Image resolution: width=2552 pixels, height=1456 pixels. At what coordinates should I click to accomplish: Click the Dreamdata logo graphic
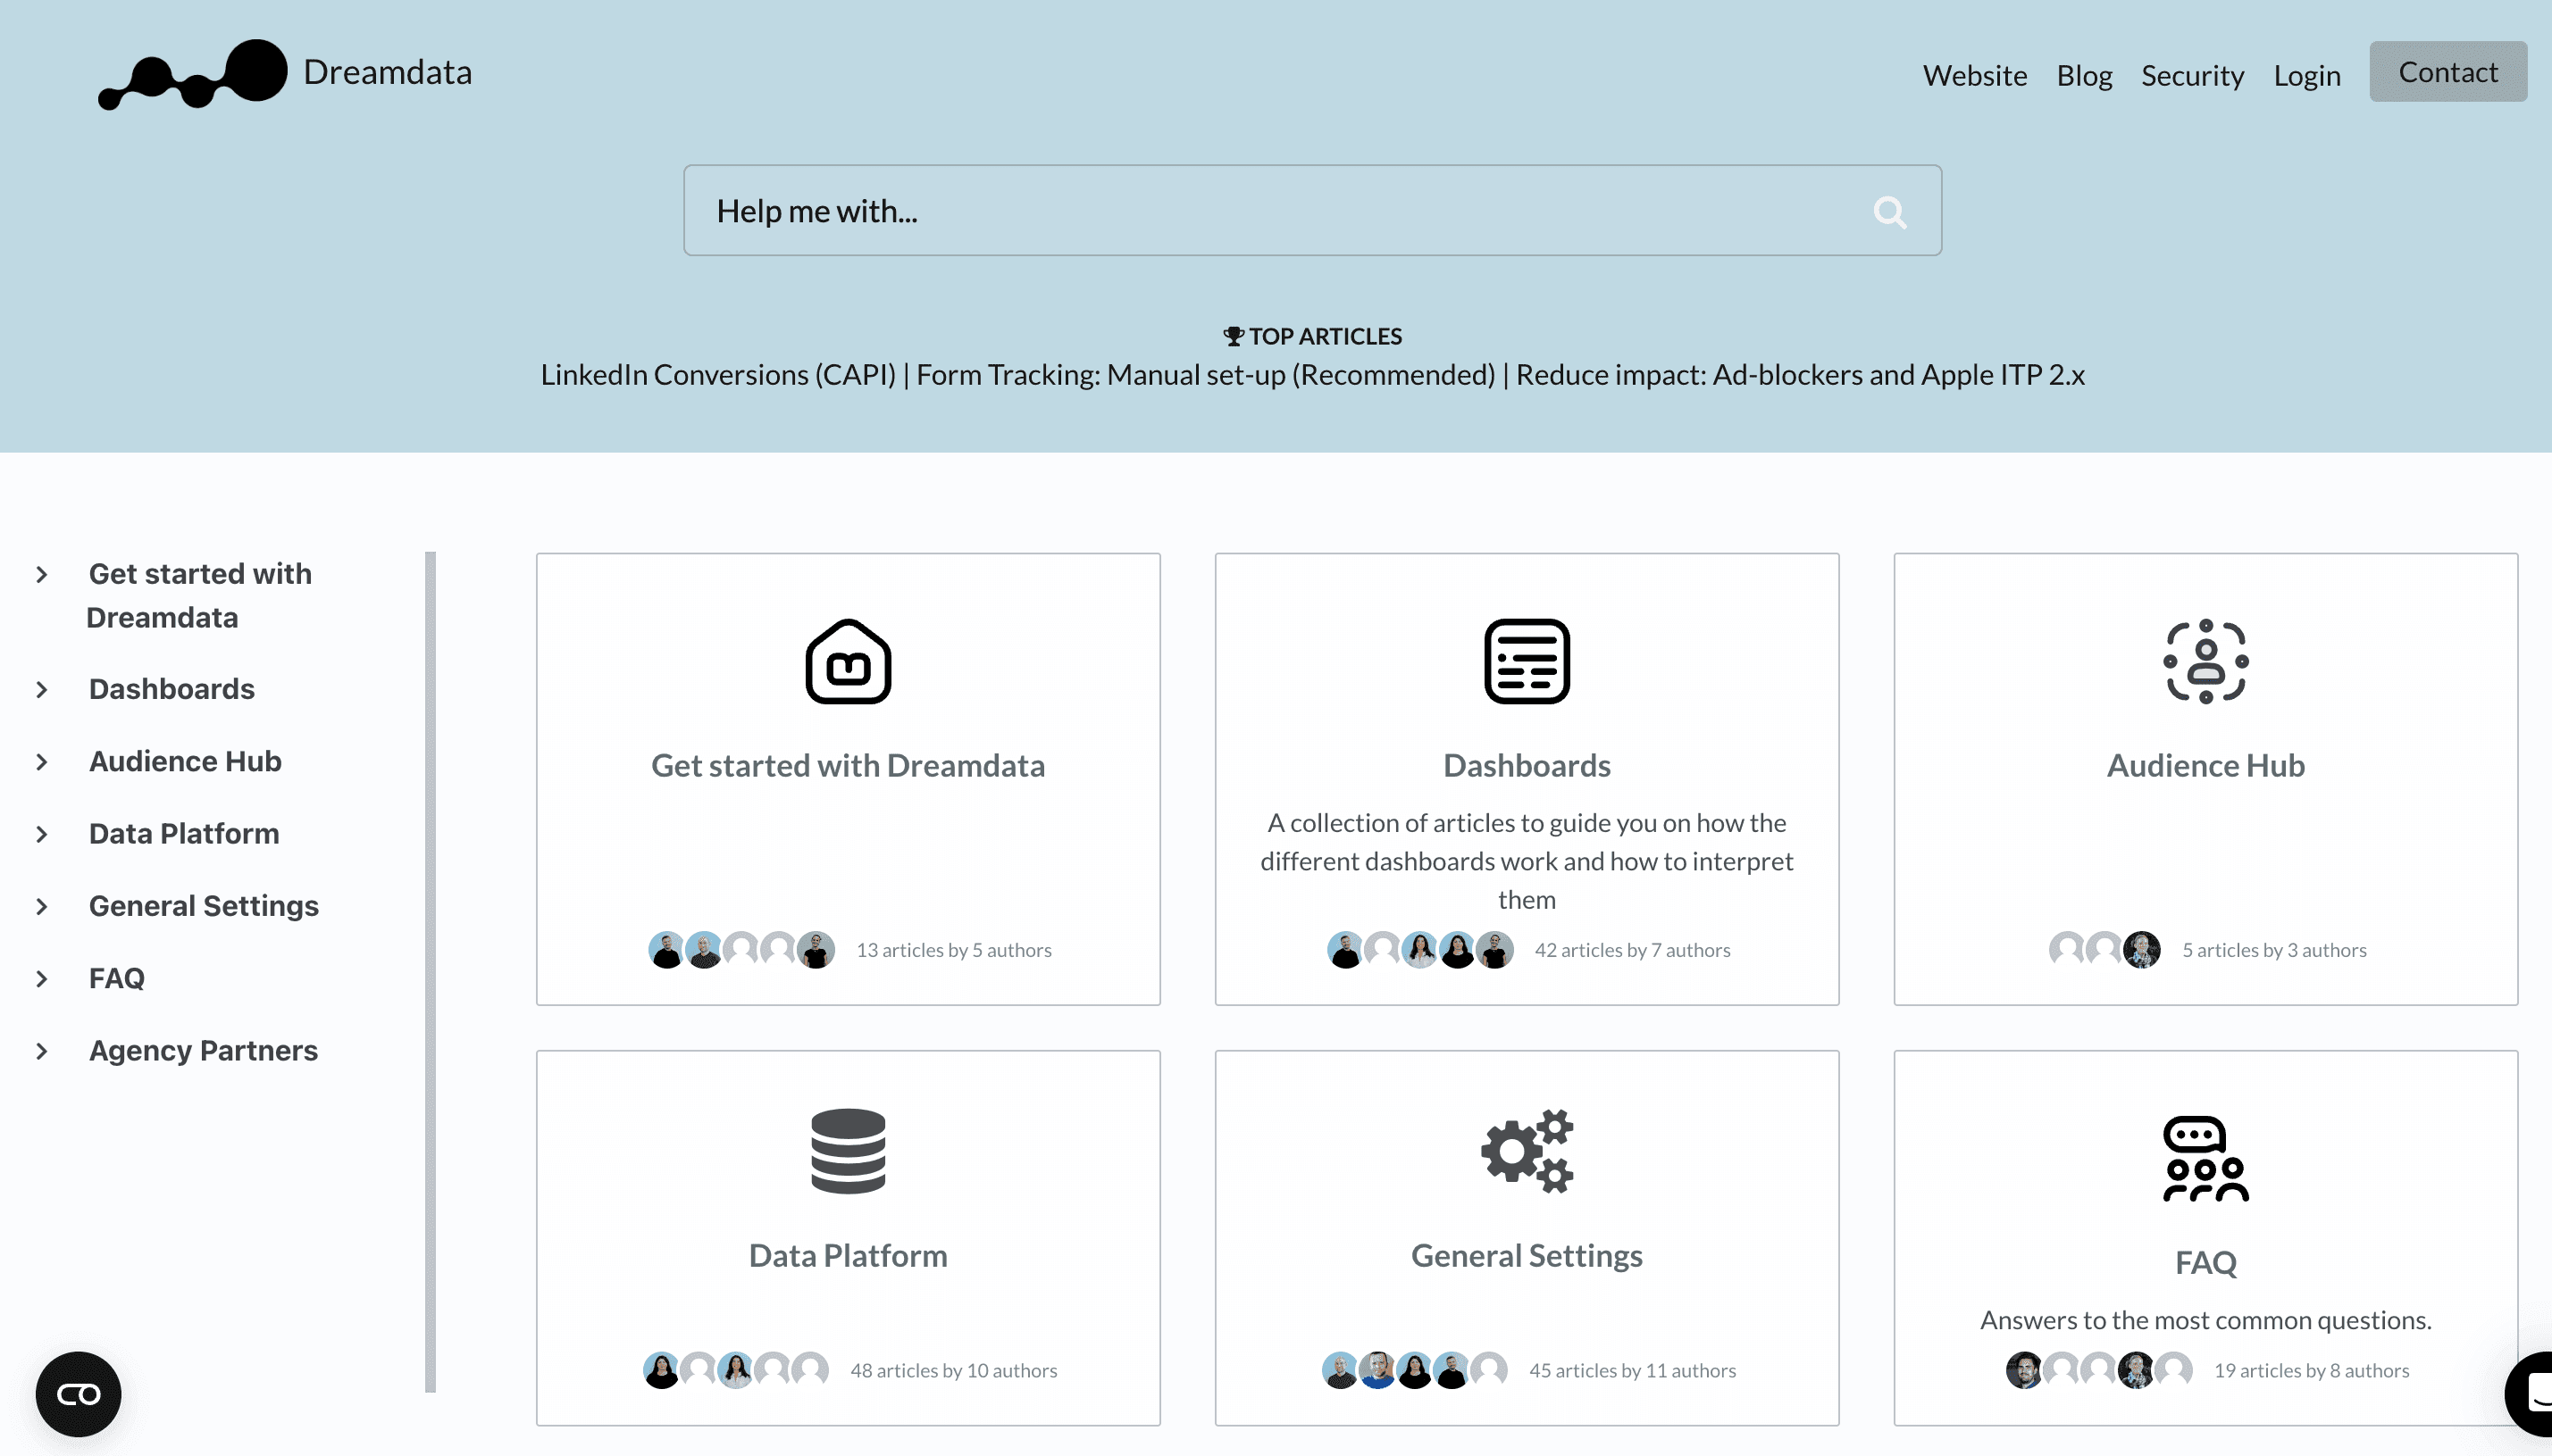[192, 74]
